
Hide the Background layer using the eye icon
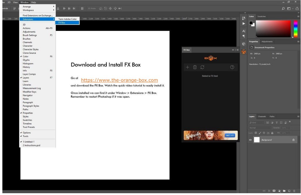250,140
